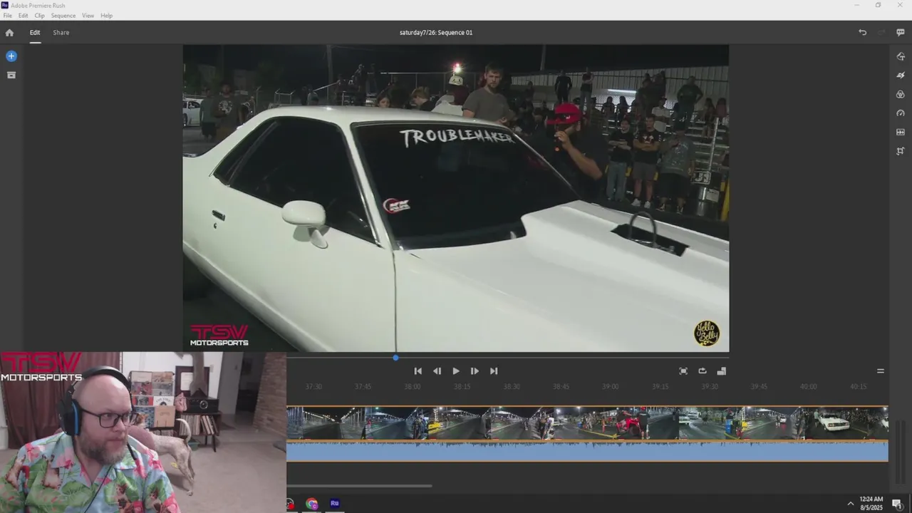Click the 39:30 mark on timeline ruler
The image size is (912, 513).
[x=710, y=387]
